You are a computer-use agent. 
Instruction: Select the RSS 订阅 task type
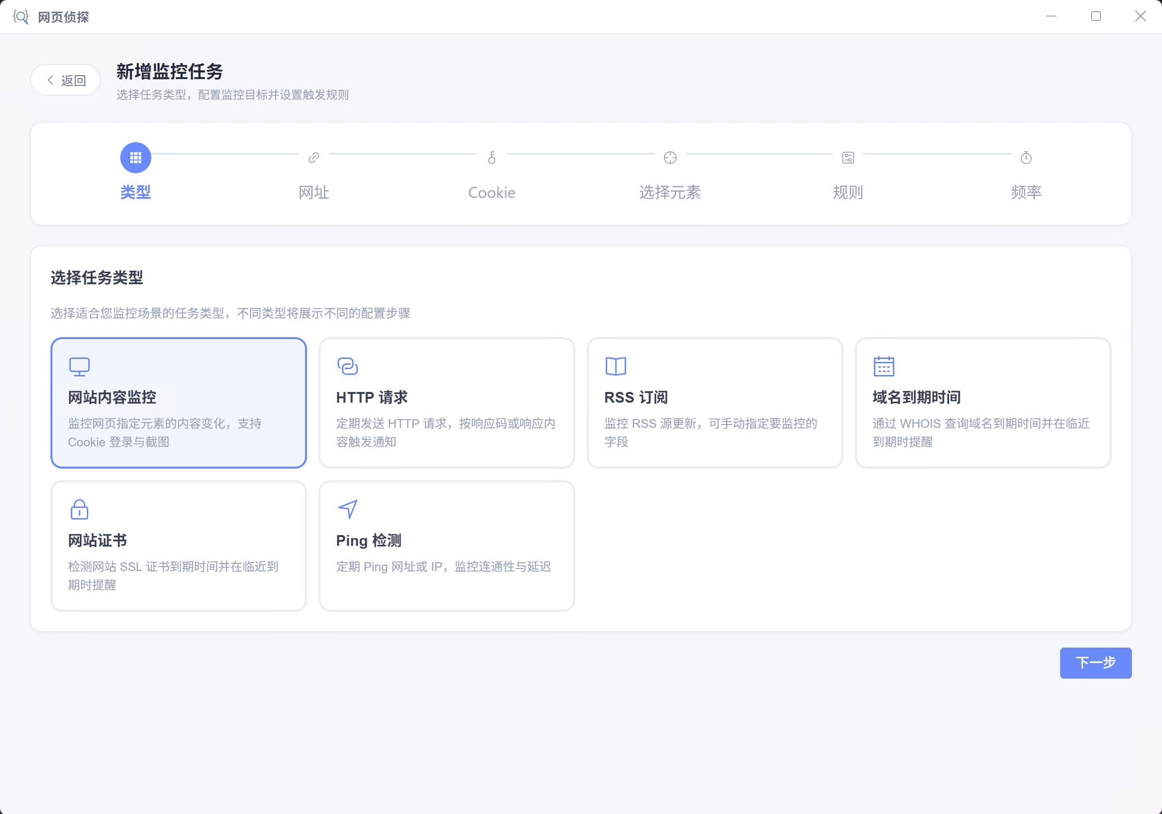click(714, 403)
